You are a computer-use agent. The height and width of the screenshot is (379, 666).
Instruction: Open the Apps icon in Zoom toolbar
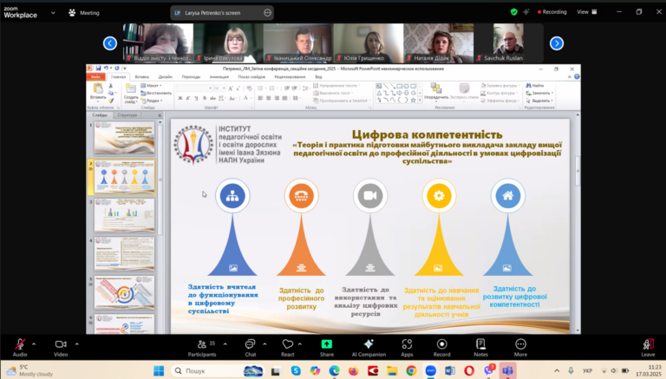[x=407, y=344]
